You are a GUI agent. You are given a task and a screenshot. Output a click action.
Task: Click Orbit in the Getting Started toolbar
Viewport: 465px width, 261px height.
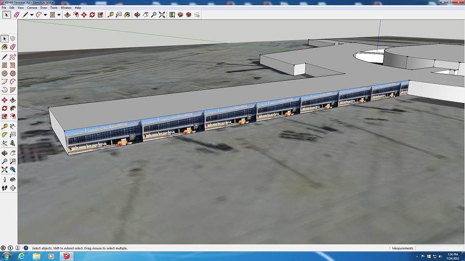click(137, 15)
